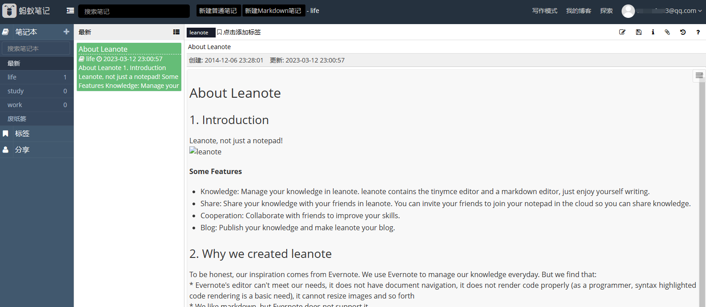706x307 pixels.
Task: Open attachments paperclip icon
Action: [x=667, y=32]
